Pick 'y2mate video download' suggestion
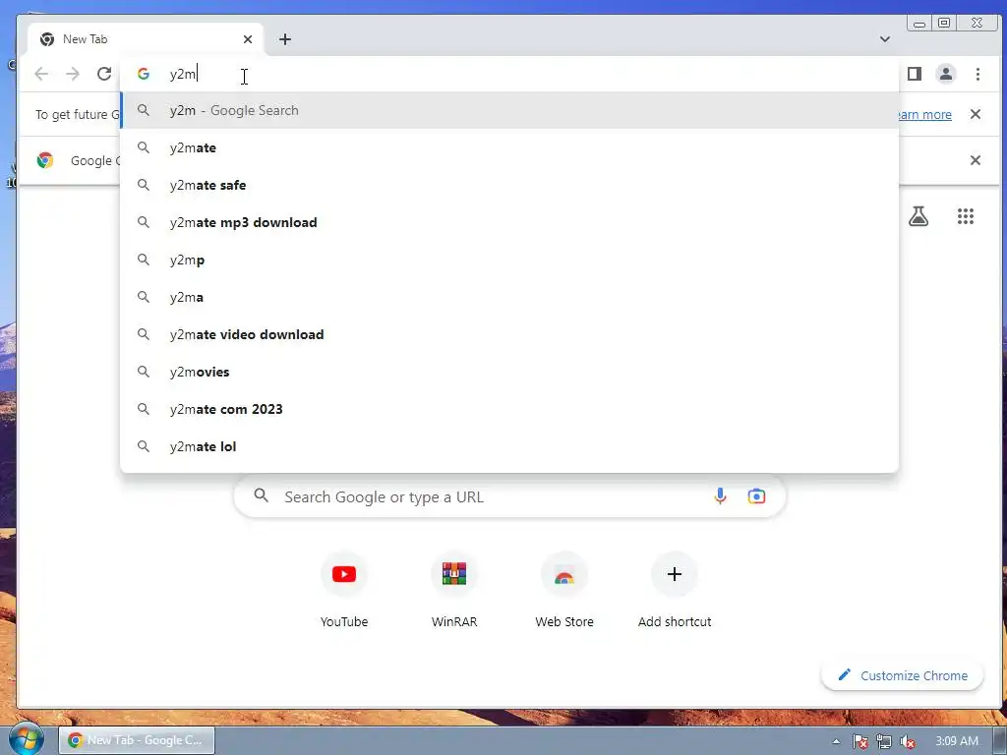The image size is (1007, 755). 509,334
